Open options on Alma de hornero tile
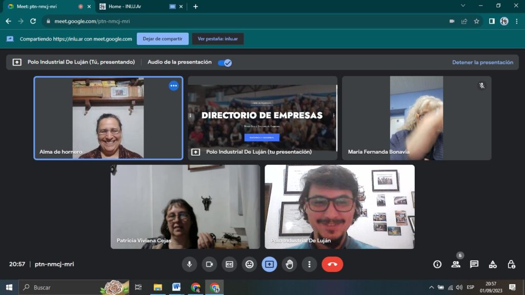Image resolution: width=525 pixels, height=295 pixels. pyautogui.click(x=173, y=86)
